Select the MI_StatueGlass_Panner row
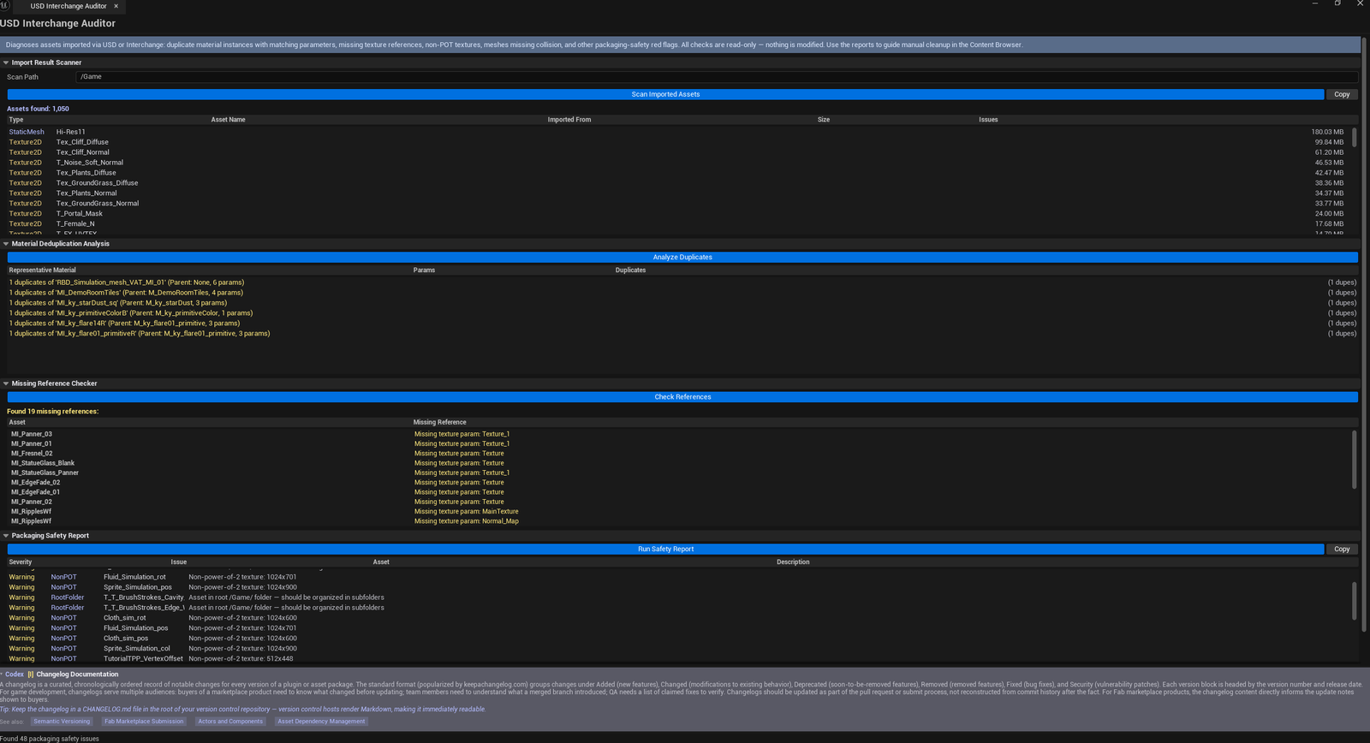Screen dimensions: 1370x743 click(679, 473)
